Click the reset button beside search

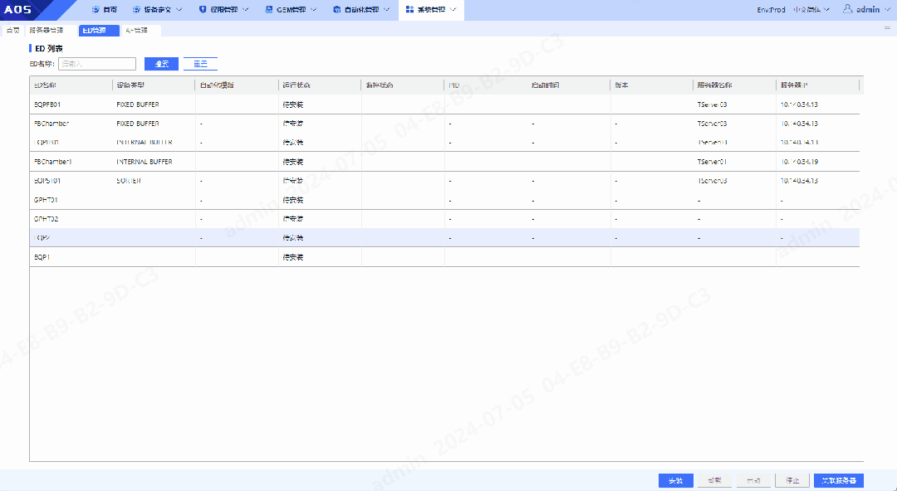pos(200,64)
